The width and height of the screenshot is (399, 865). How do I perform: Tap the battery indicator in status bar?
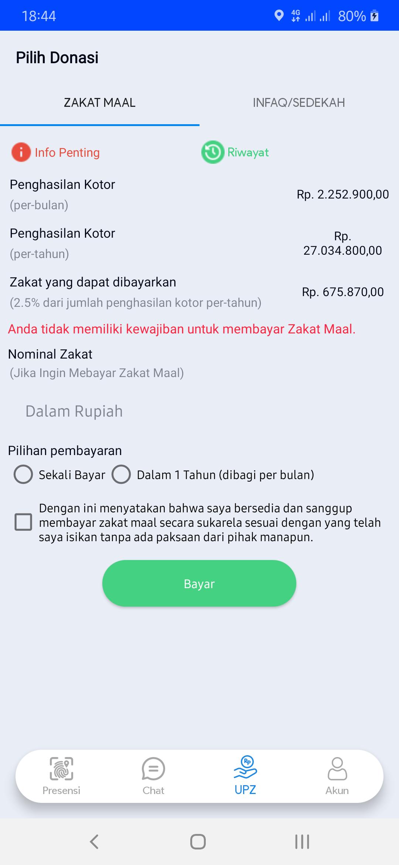[374, 16]
